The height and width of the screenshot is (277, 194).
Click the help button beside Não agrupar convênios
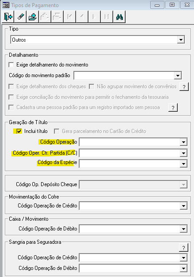click(184, 87)
